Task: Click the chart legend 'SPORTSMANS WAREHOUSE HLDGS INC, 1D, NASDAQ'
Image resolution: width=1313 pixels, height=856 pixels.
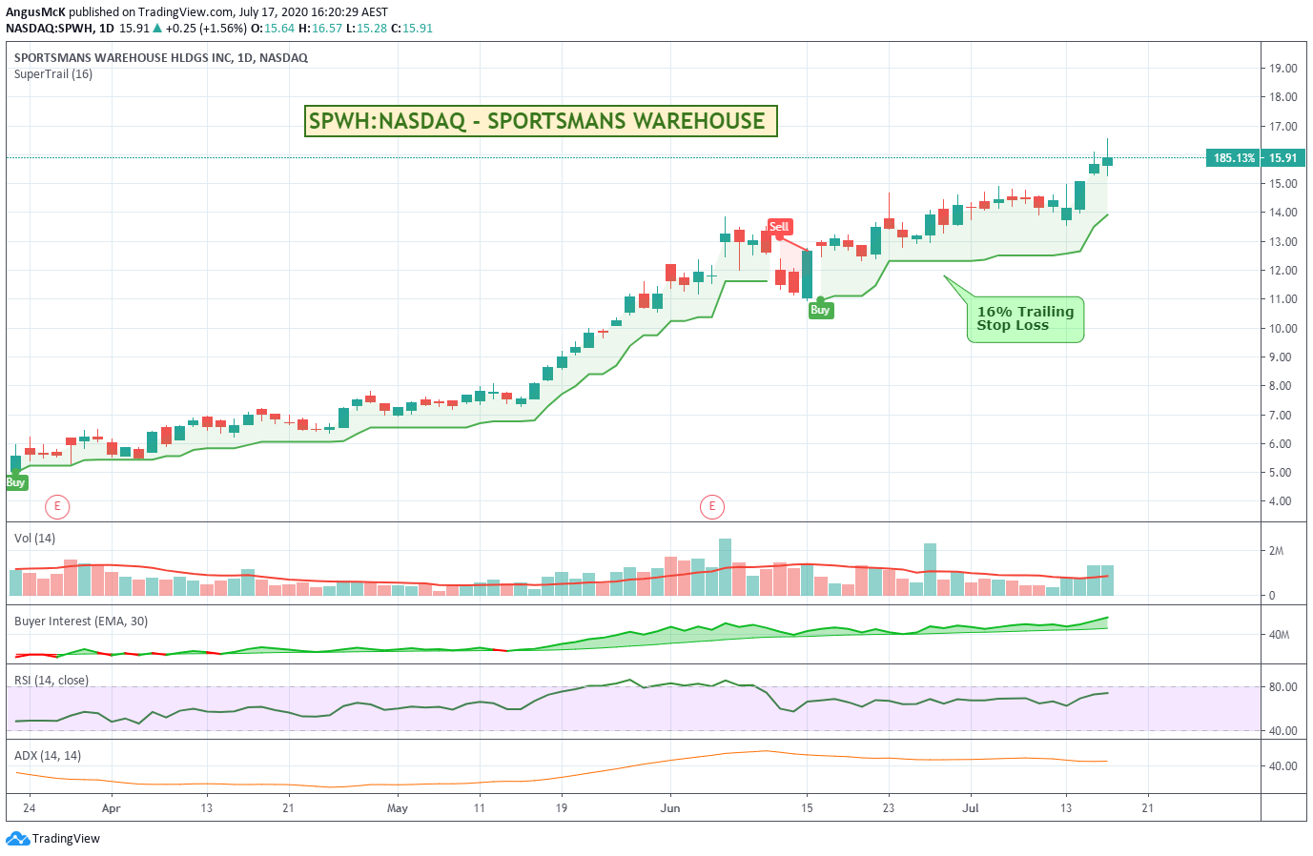Action: point(161,58)
